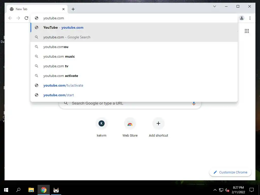Close the New Tab tab
This screenshot has height=195, width=260.
63,9
